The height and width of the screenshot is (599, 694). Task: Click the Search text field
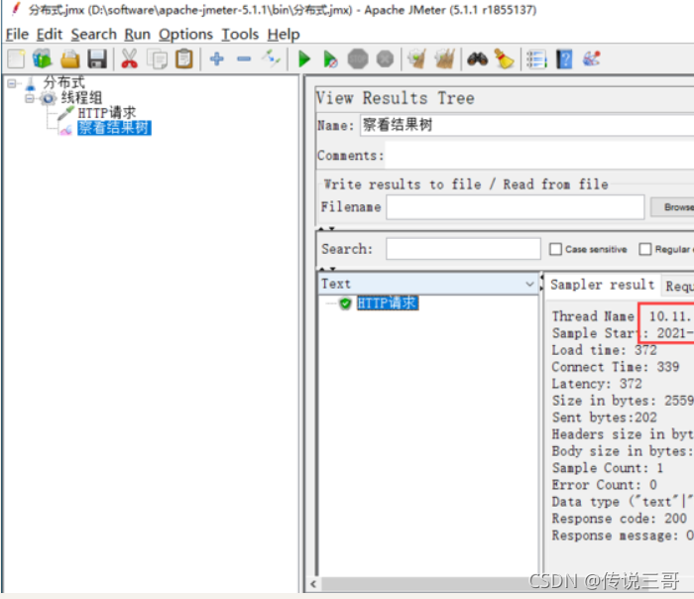click(463, 249)
